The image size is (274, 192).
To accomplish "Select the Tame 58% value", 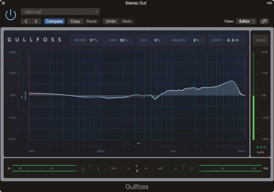I will (123, 40).
